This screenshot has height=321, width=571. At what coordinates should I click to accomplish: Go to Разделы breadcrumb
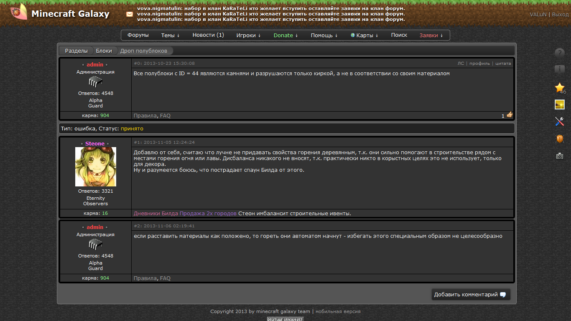click(76, 51)
